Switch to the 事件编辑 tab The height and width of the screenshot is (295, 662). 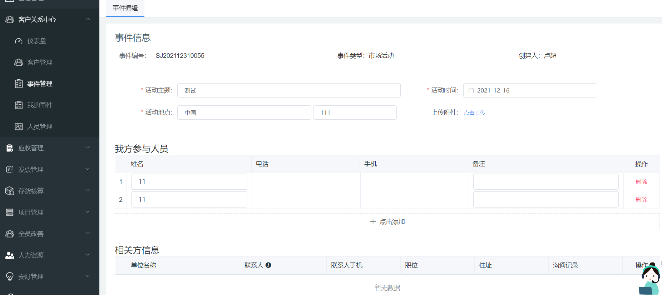[x=125, y=8]
